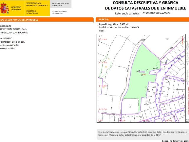Click map label 9087

(x=143, y=40)
